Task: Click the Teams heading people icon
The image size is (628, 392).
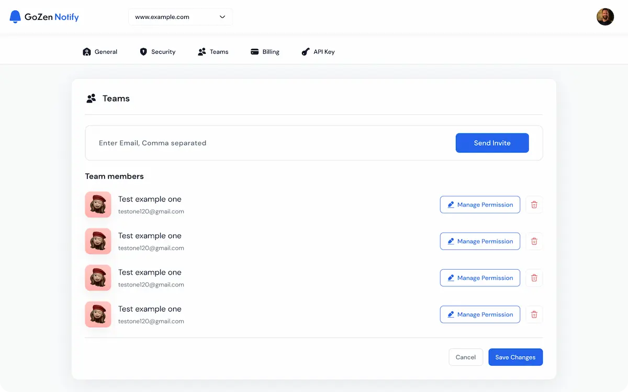Action: [91, 98]
